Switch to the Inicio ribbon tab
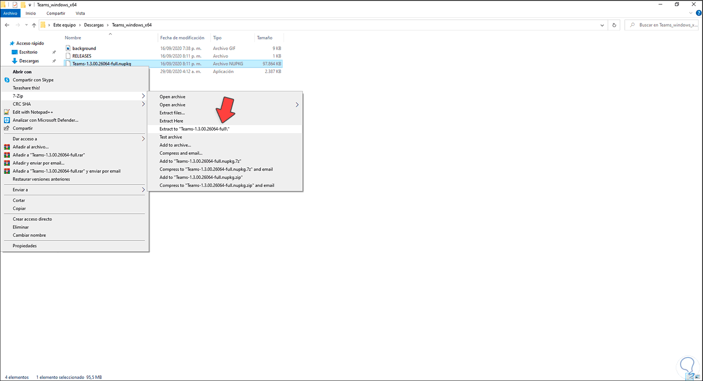The width and height of the screenshot is (703, 381). click(x=30, y=13)
